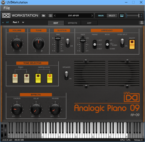
Task: Click the Sustain Time slider handle
Action: click(58, 38)
